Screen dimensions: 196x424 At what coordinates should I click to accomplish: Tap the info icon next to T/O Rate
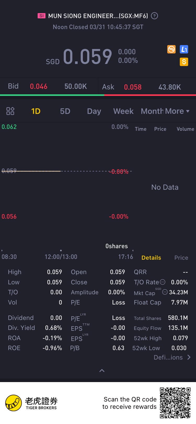163,282
